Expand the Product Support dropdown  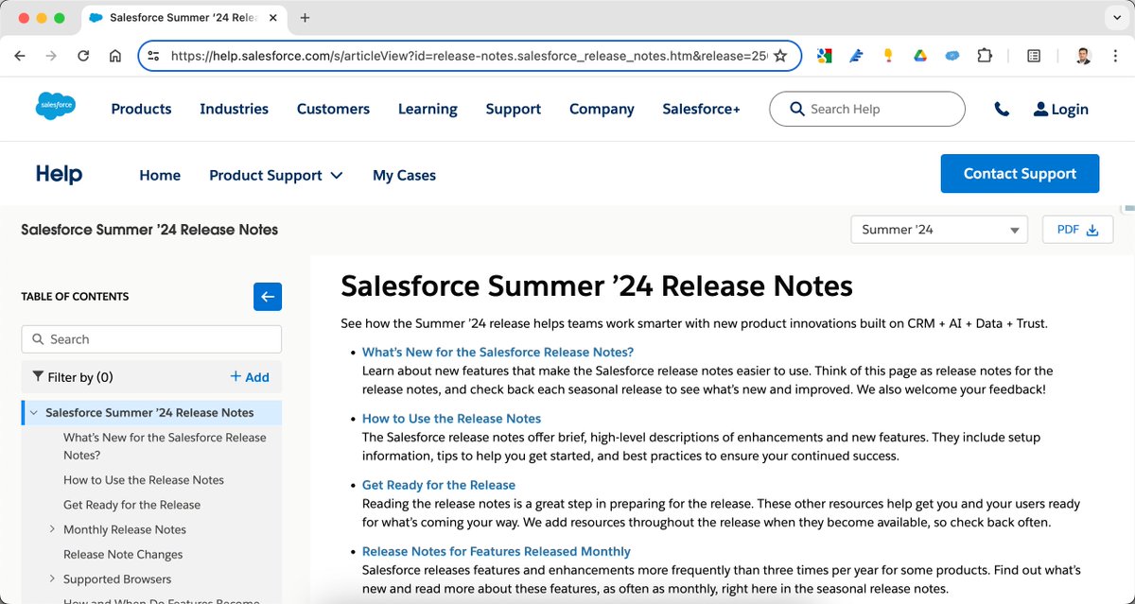(x=275, y=175)
